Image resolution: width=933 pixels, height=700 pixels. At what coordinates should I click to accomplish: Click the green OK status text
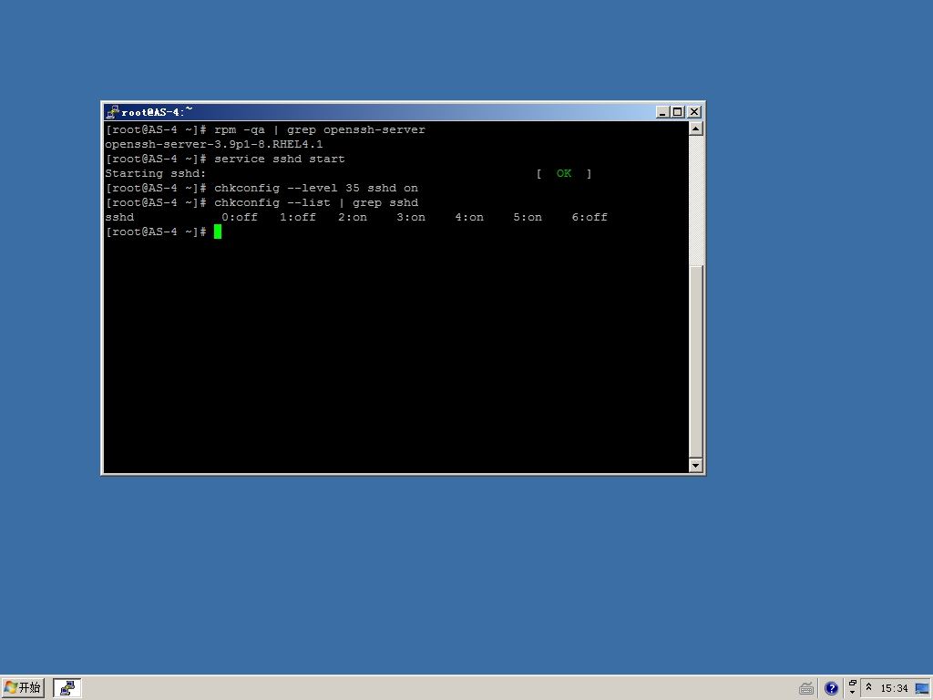pos(563,173)
